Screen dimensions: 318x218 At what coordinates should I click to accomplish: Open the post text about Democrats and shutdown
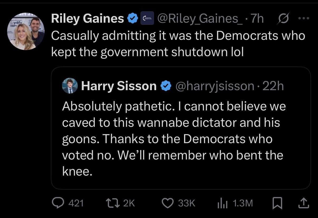tap(178, 44)
